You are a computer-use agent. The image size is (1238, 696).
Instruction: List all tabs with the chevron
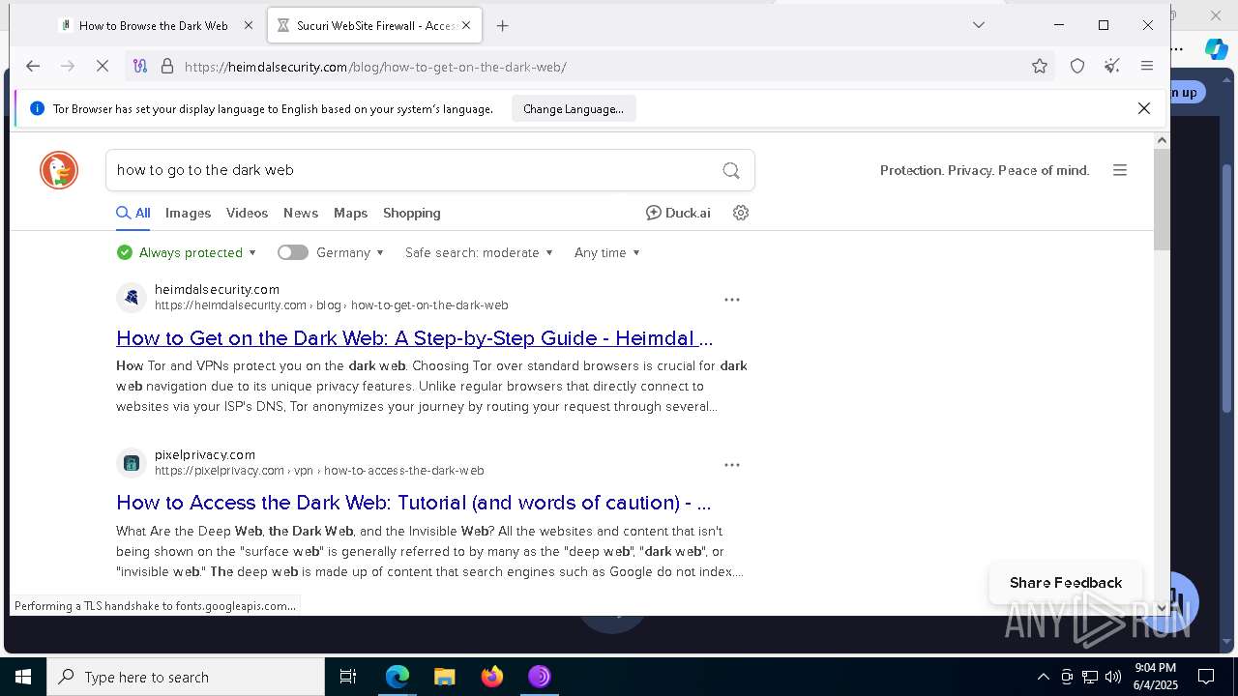coord(979,25)
